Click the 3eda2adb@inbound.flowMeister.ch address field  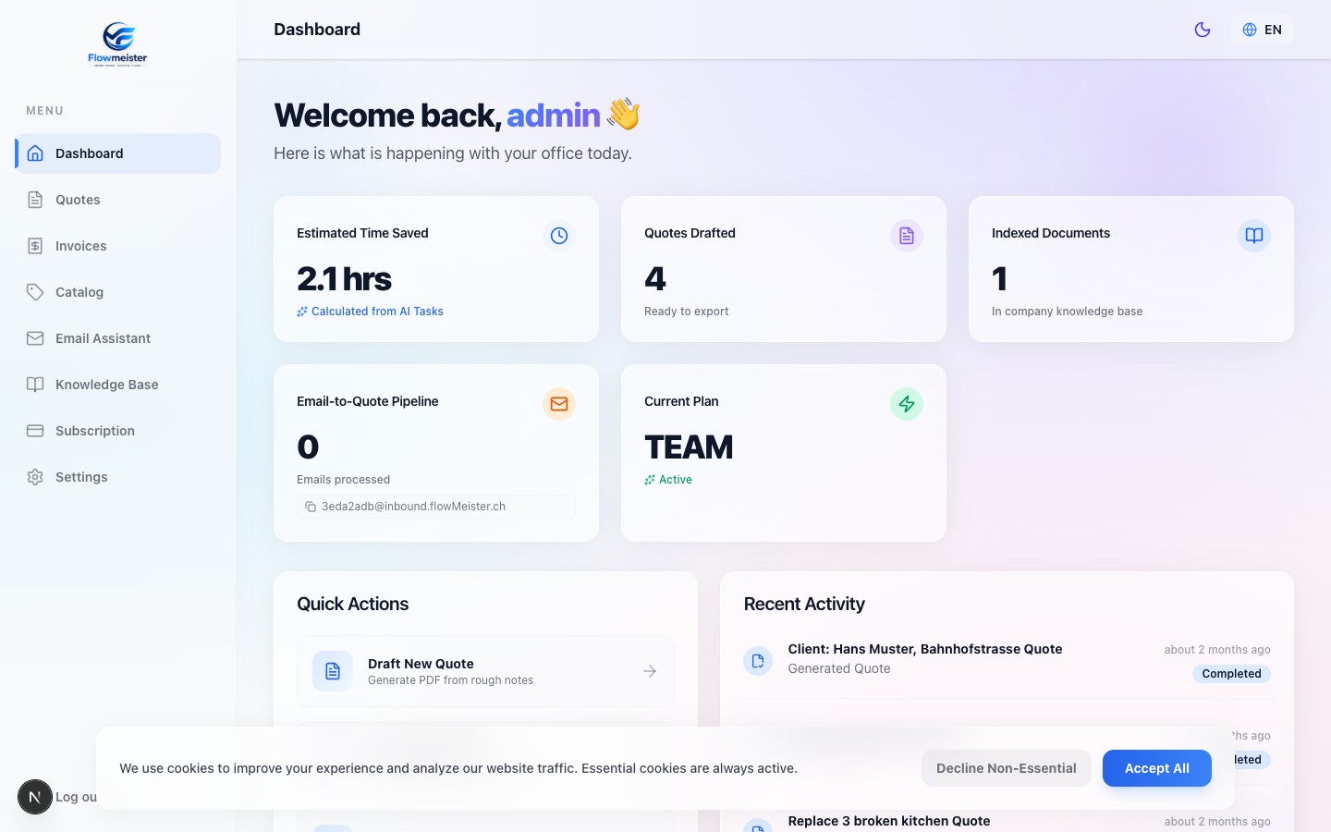(436, 507)
